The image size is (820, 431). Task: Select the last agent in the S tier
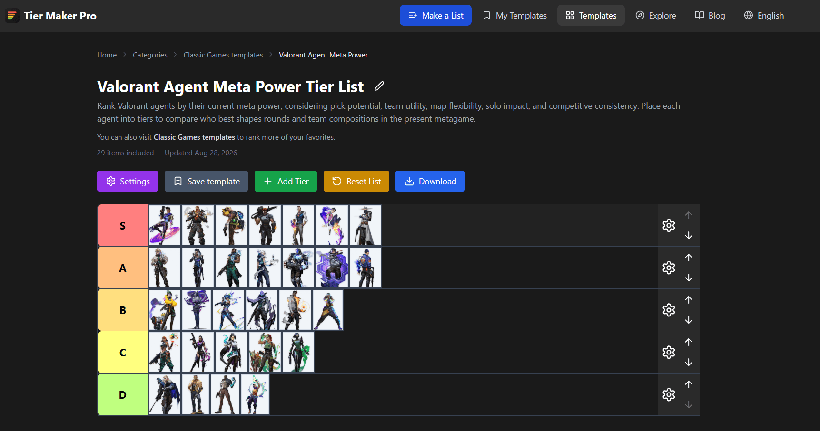pyautogui.click(x=366, y=225)
